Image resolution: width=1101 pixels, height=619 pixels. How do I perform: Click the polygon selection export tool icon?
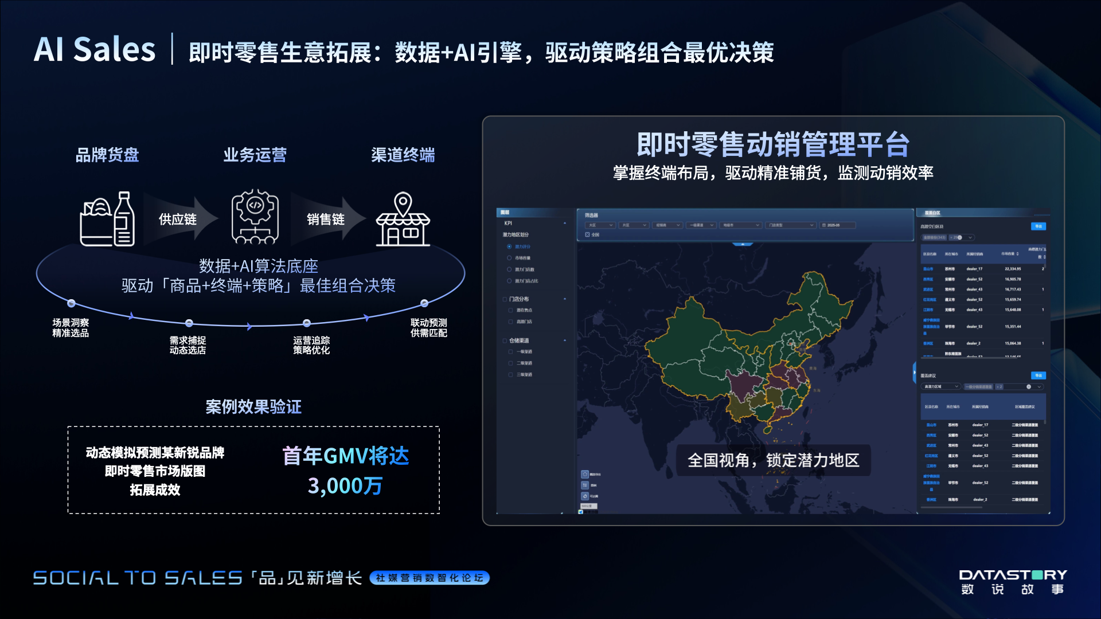585,474
